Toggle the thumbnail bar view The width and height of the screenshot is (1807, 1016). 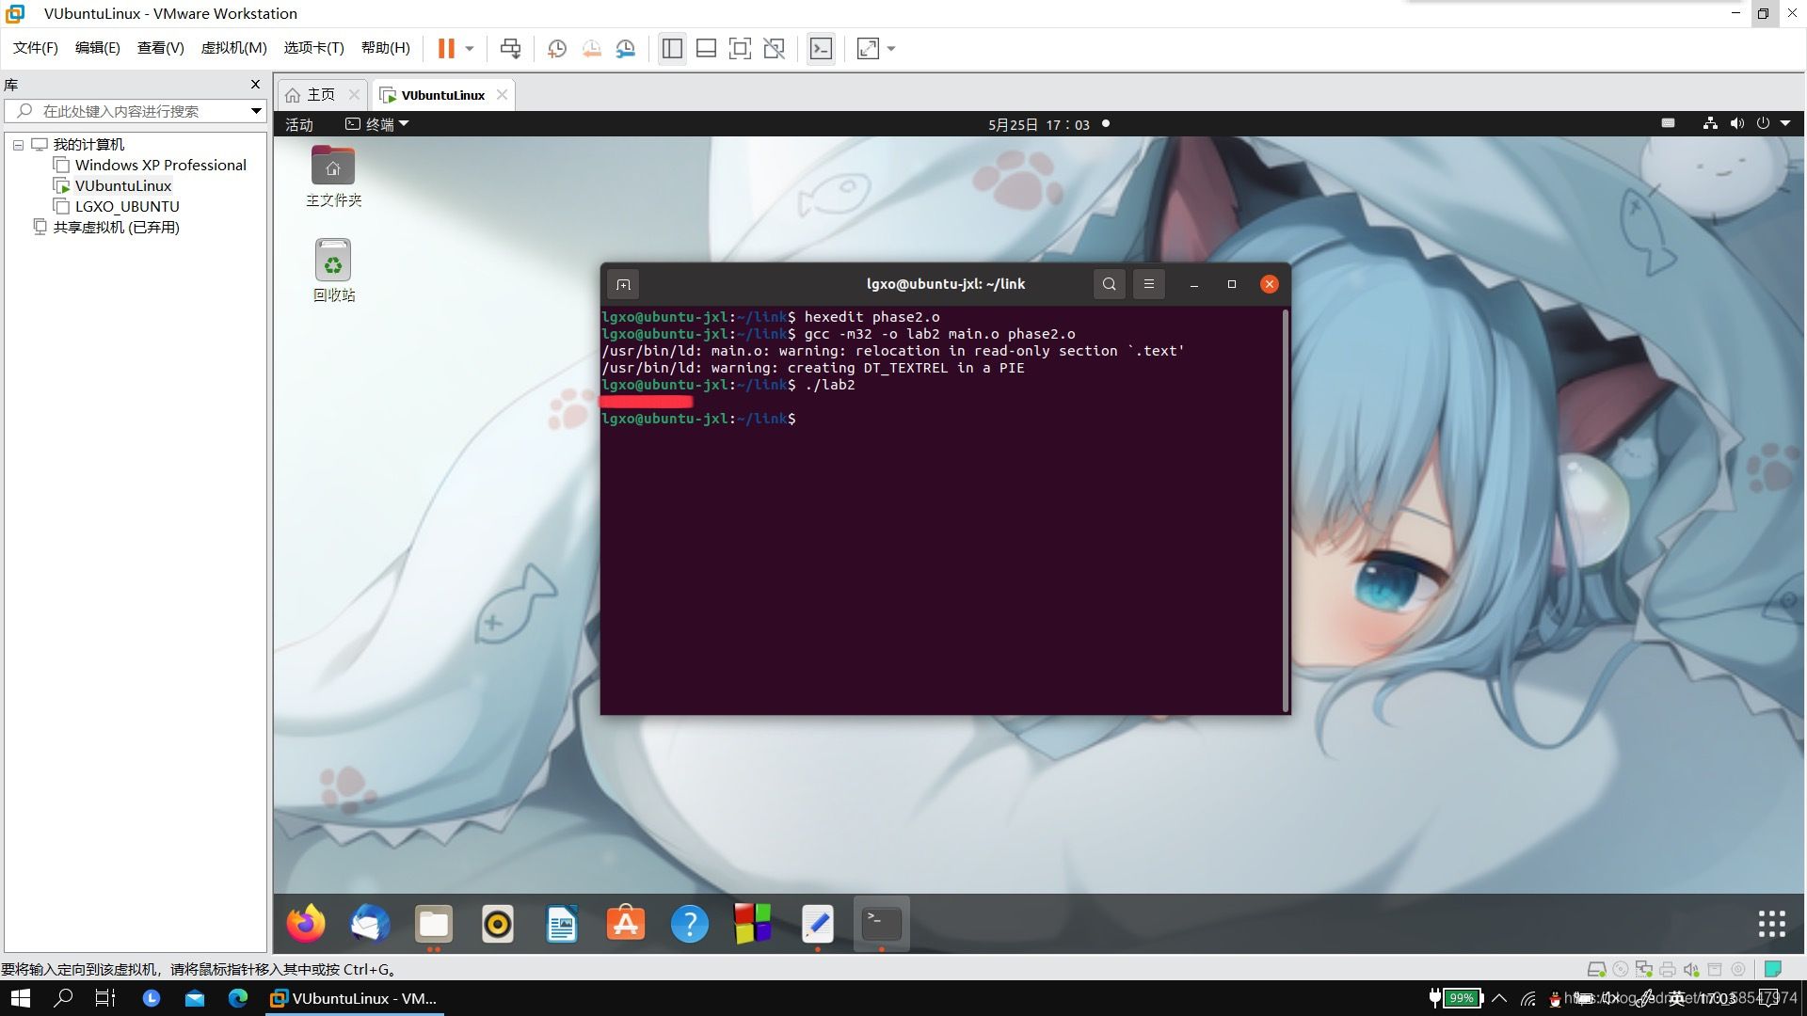click(x=706, y=48)
